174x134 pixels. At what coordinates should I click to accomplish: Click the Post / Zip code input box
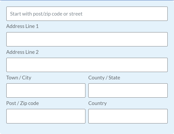point(46,116)
